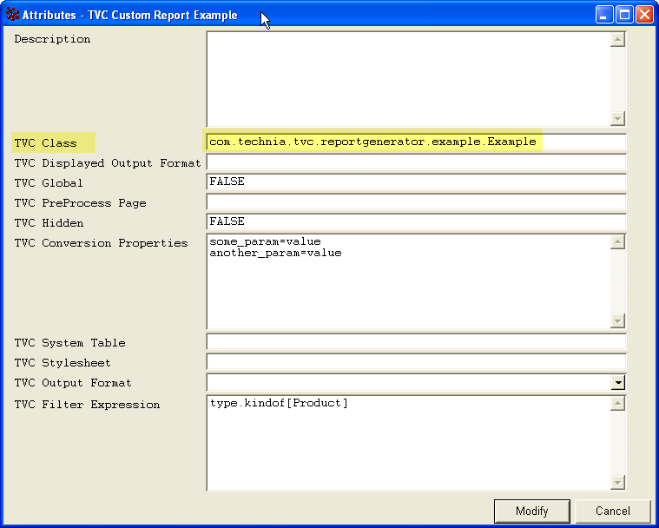Click the TVC Hidden value field

(415, 222)
